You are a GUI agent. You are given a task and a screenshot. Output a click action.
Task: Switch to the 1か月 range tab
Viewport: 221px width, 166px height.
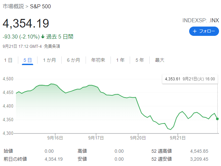[x=49, y=60]
